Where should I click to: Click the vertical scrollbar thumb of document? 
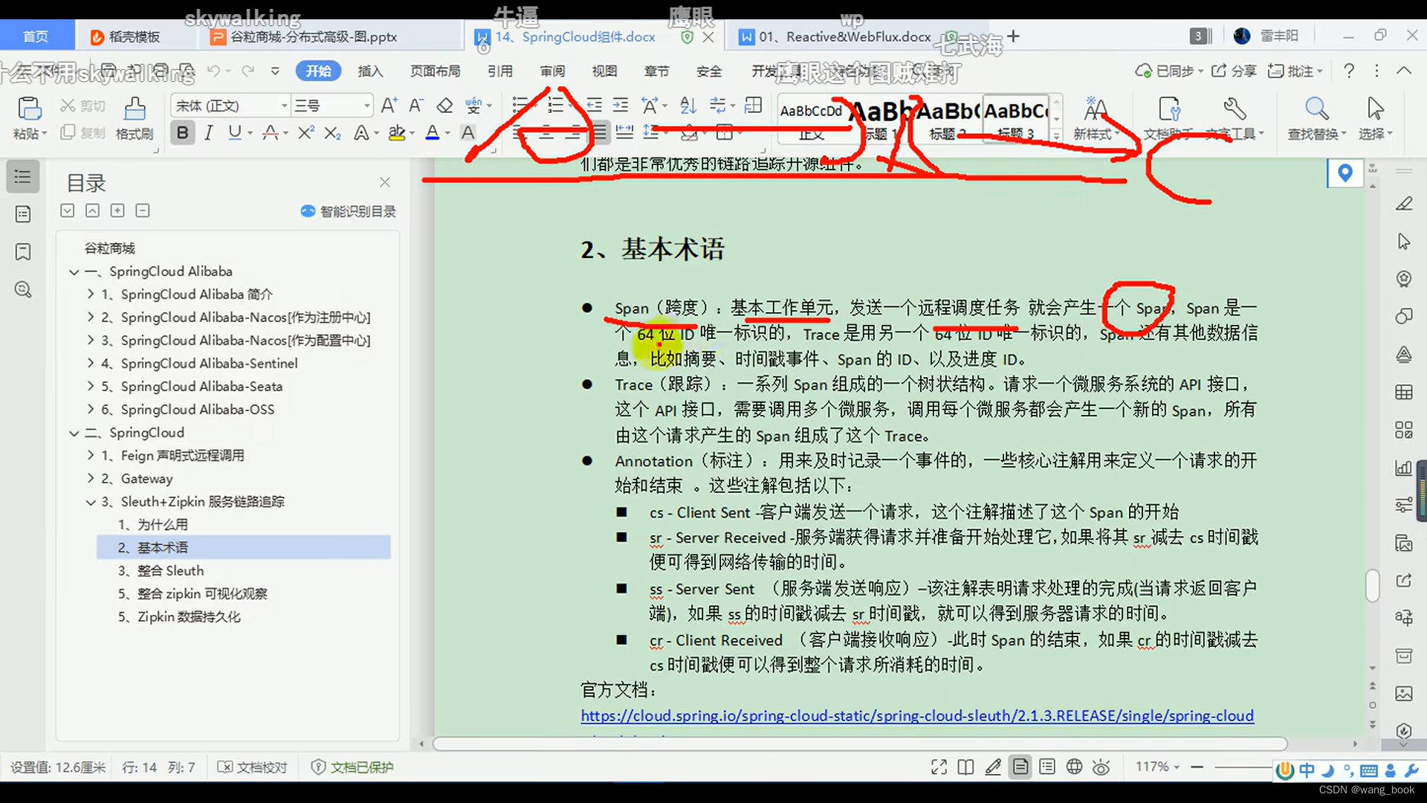[x=1373, y=585]
